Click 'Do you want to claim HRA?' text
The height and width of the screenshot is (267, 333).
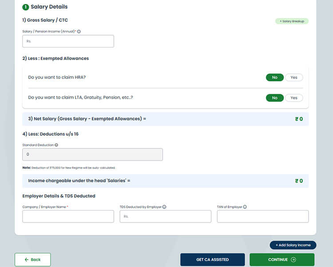coord(57,77)
